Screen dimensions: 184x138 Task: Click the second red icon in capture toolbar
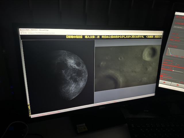pyautogui.click(x=180, y=17)
